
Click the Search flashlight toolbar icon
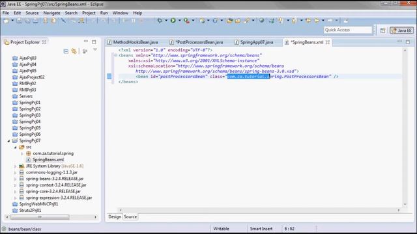247,20
